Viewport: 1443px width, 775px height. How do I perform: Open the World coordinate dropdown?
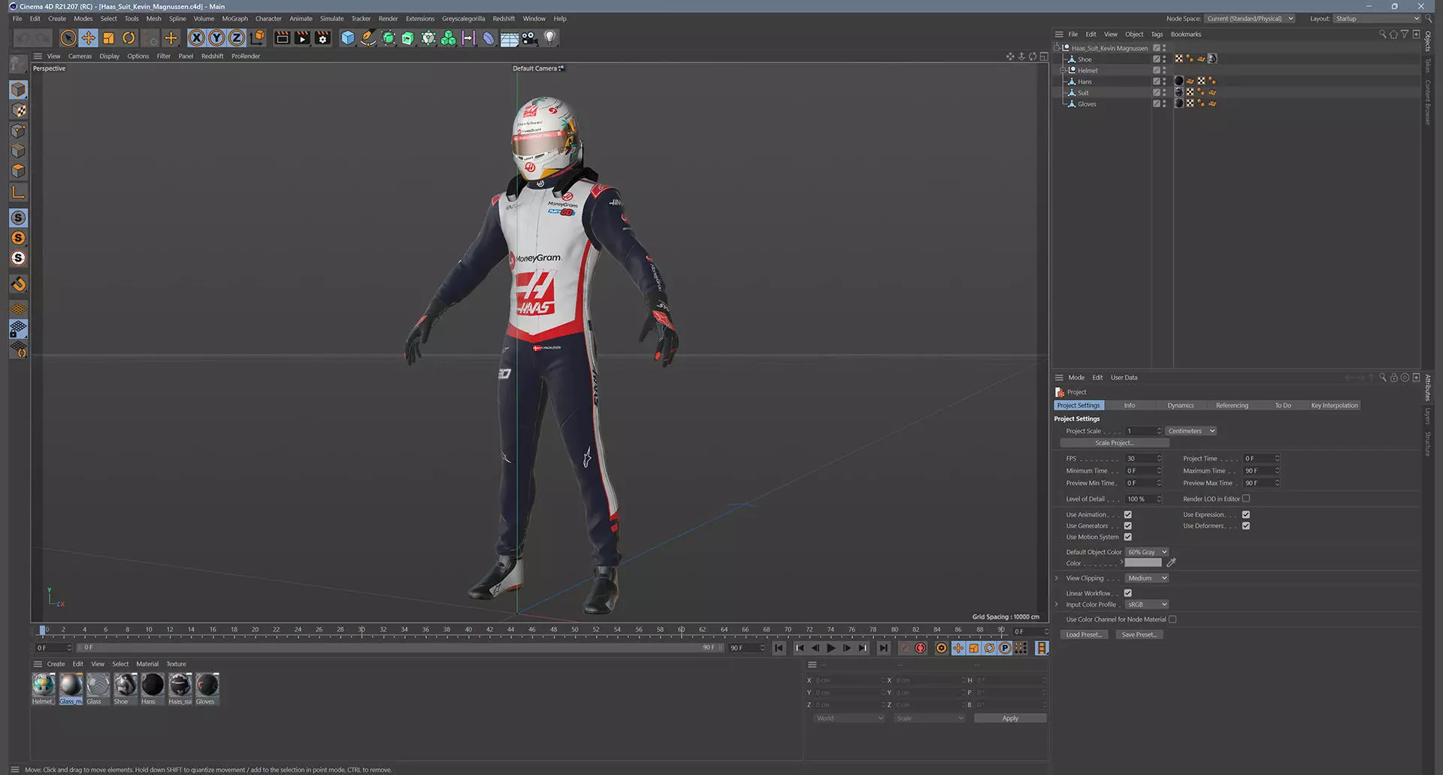pos(849,719)
